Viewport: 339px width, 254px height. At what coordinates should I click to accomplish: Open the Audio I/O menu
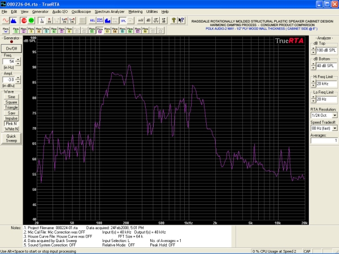[x=59, y=11]
